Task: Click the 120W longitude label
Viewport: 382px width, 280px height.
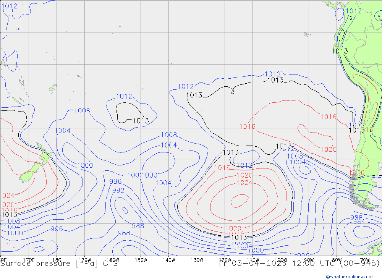Action: [225, 260]
